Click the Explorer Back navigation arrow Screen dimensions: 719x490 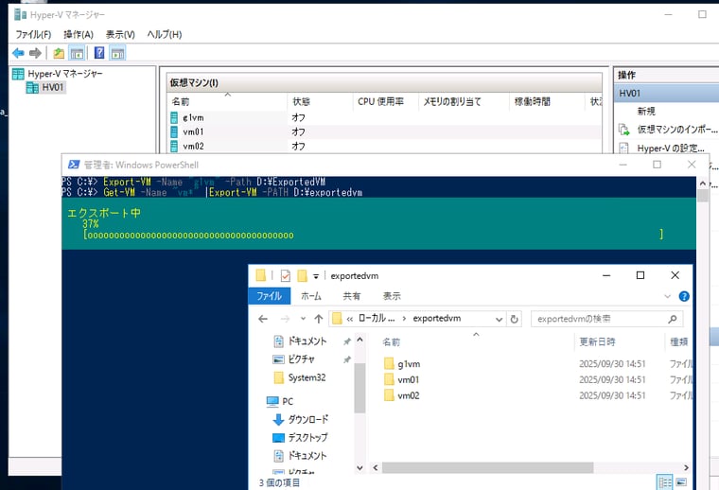(263, 319)
